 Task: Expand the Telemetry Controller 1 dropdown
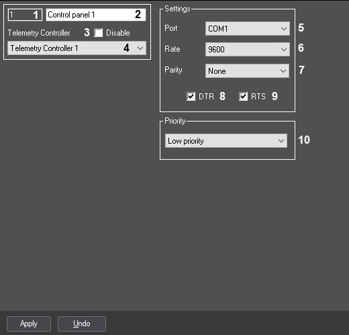[x=77, y=48]
